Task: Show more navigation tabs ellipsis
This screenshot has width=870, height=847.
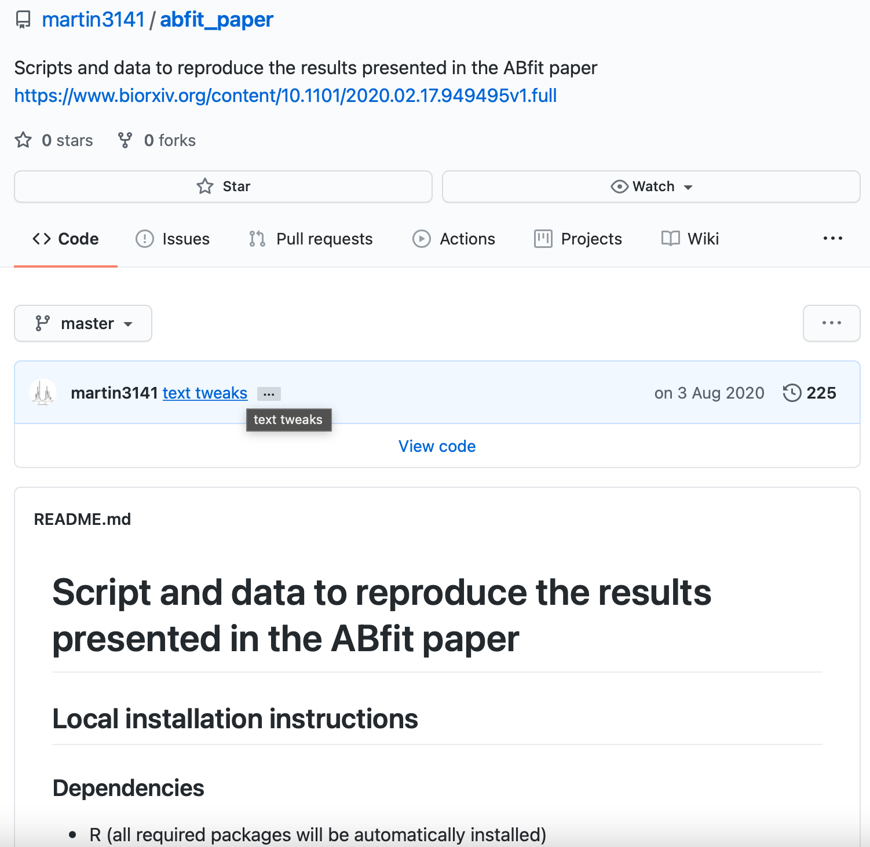Action: coord(832,239)
